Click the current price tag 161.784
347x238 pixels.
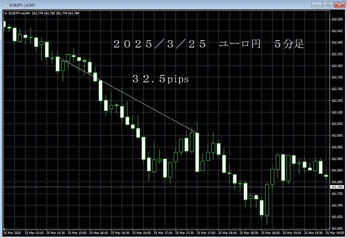coord(337,187)
